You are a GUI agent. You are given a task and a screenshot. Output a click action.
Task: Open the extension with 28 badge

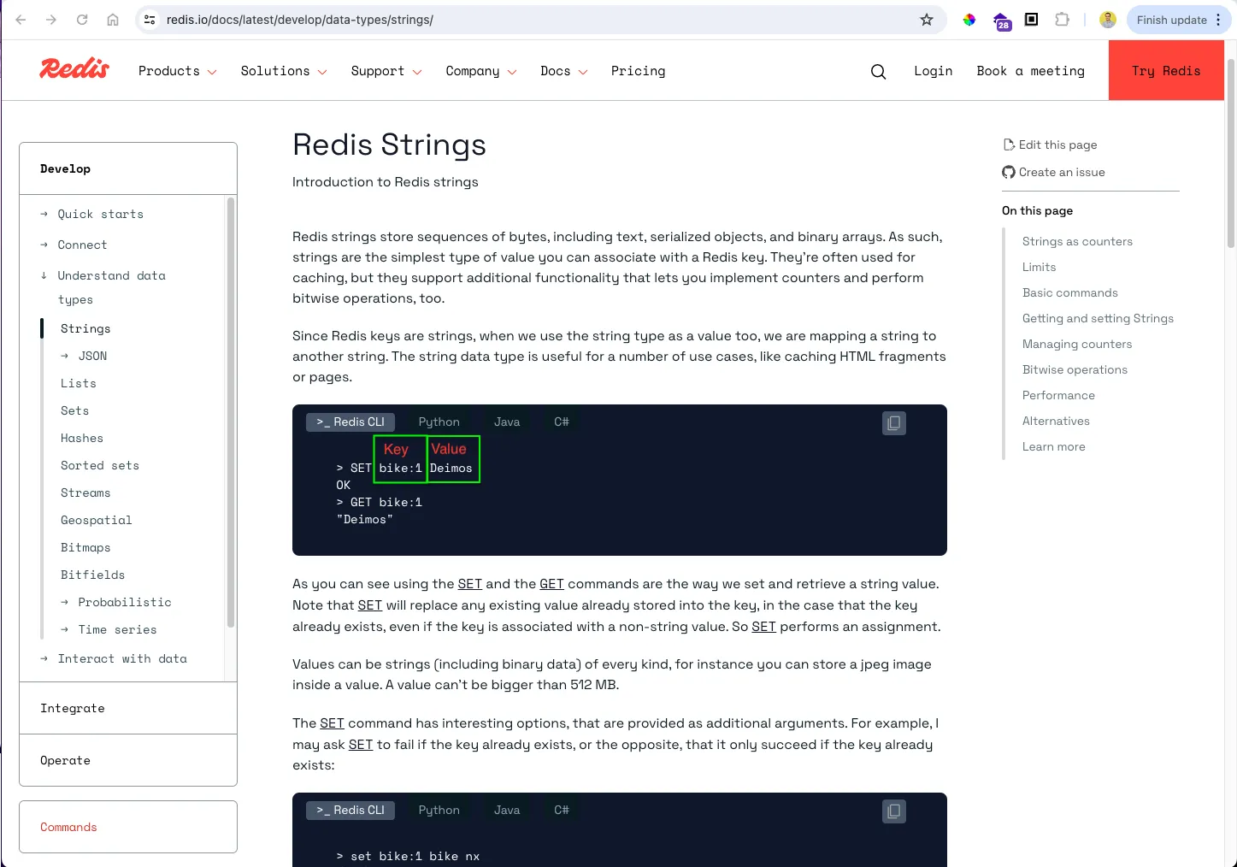(x=1002, y=21)
